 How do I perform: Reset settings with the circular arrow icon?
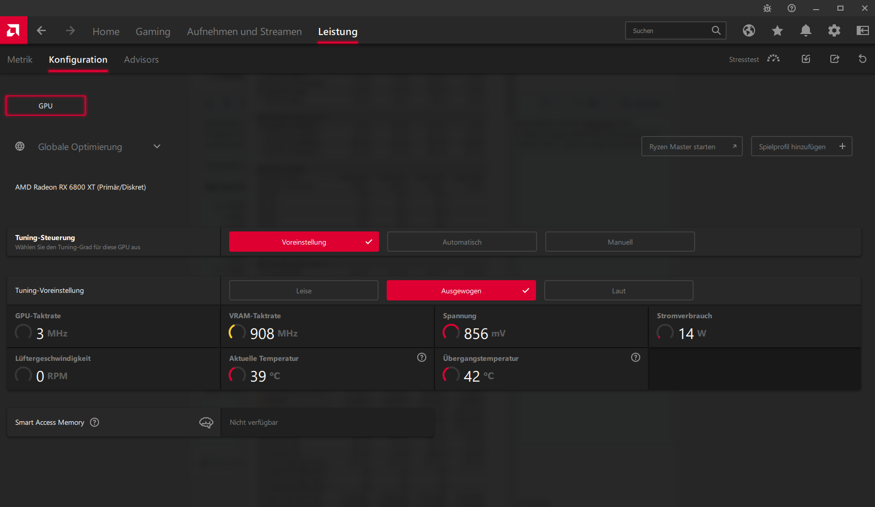coord(862,59)
